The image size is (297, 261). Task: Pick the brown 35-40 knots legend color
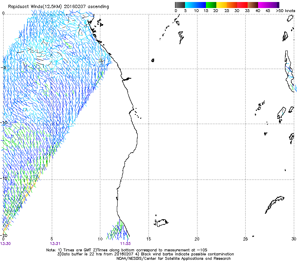[253, 5]
